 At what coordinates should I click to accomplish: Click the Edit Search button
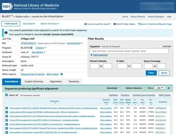pyautogui.click(x=11, y=24)
